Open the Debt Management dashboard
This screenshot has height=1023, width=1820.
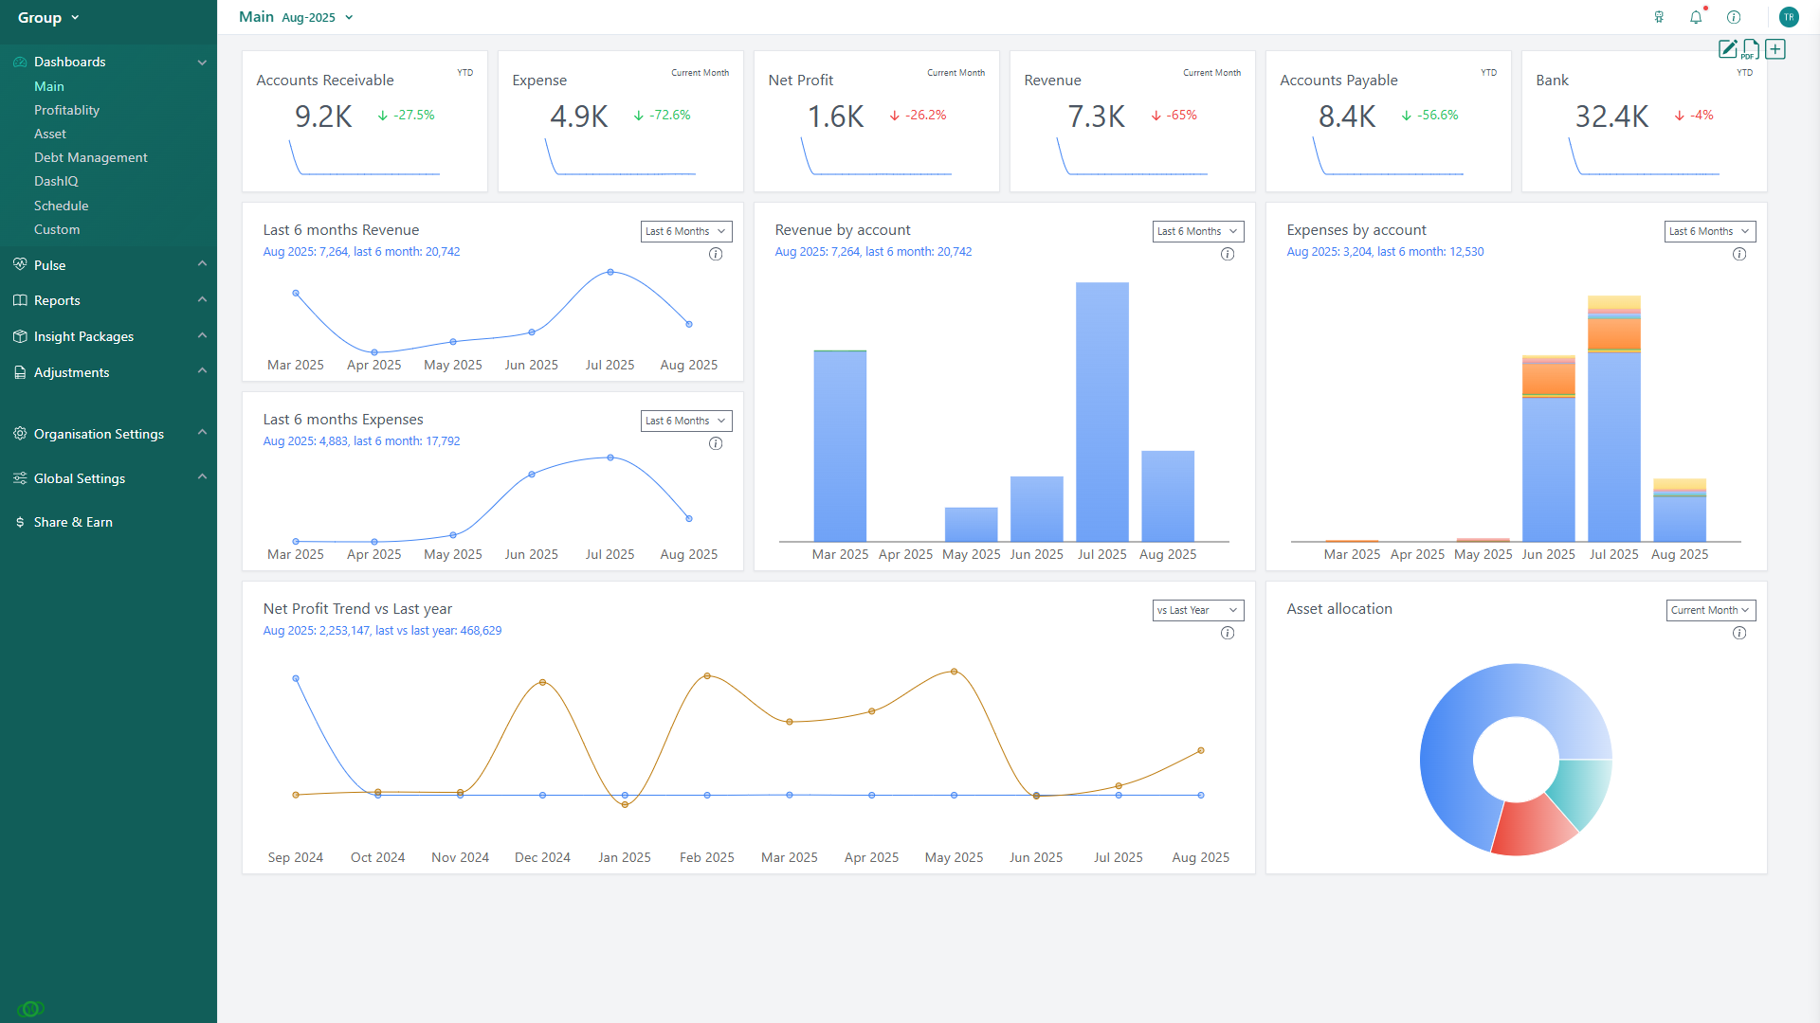(x=90, y=157)
